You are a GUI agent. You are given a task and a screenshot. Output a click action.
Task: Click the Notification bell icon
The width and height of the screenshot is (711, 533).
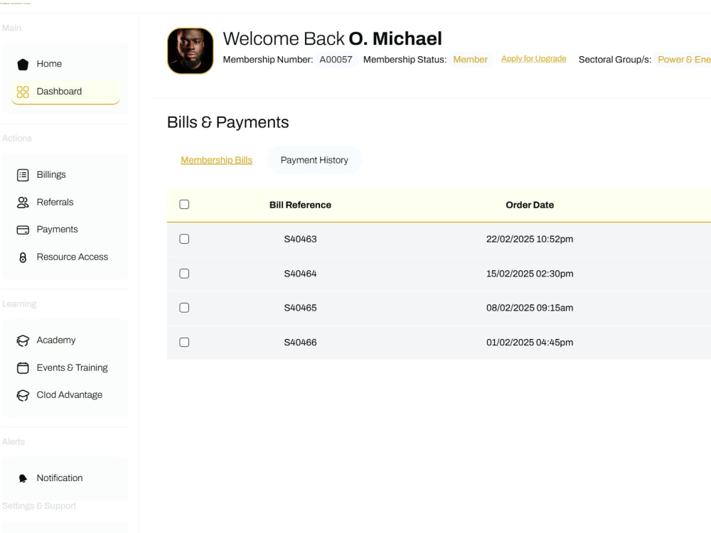pos(23,478)
